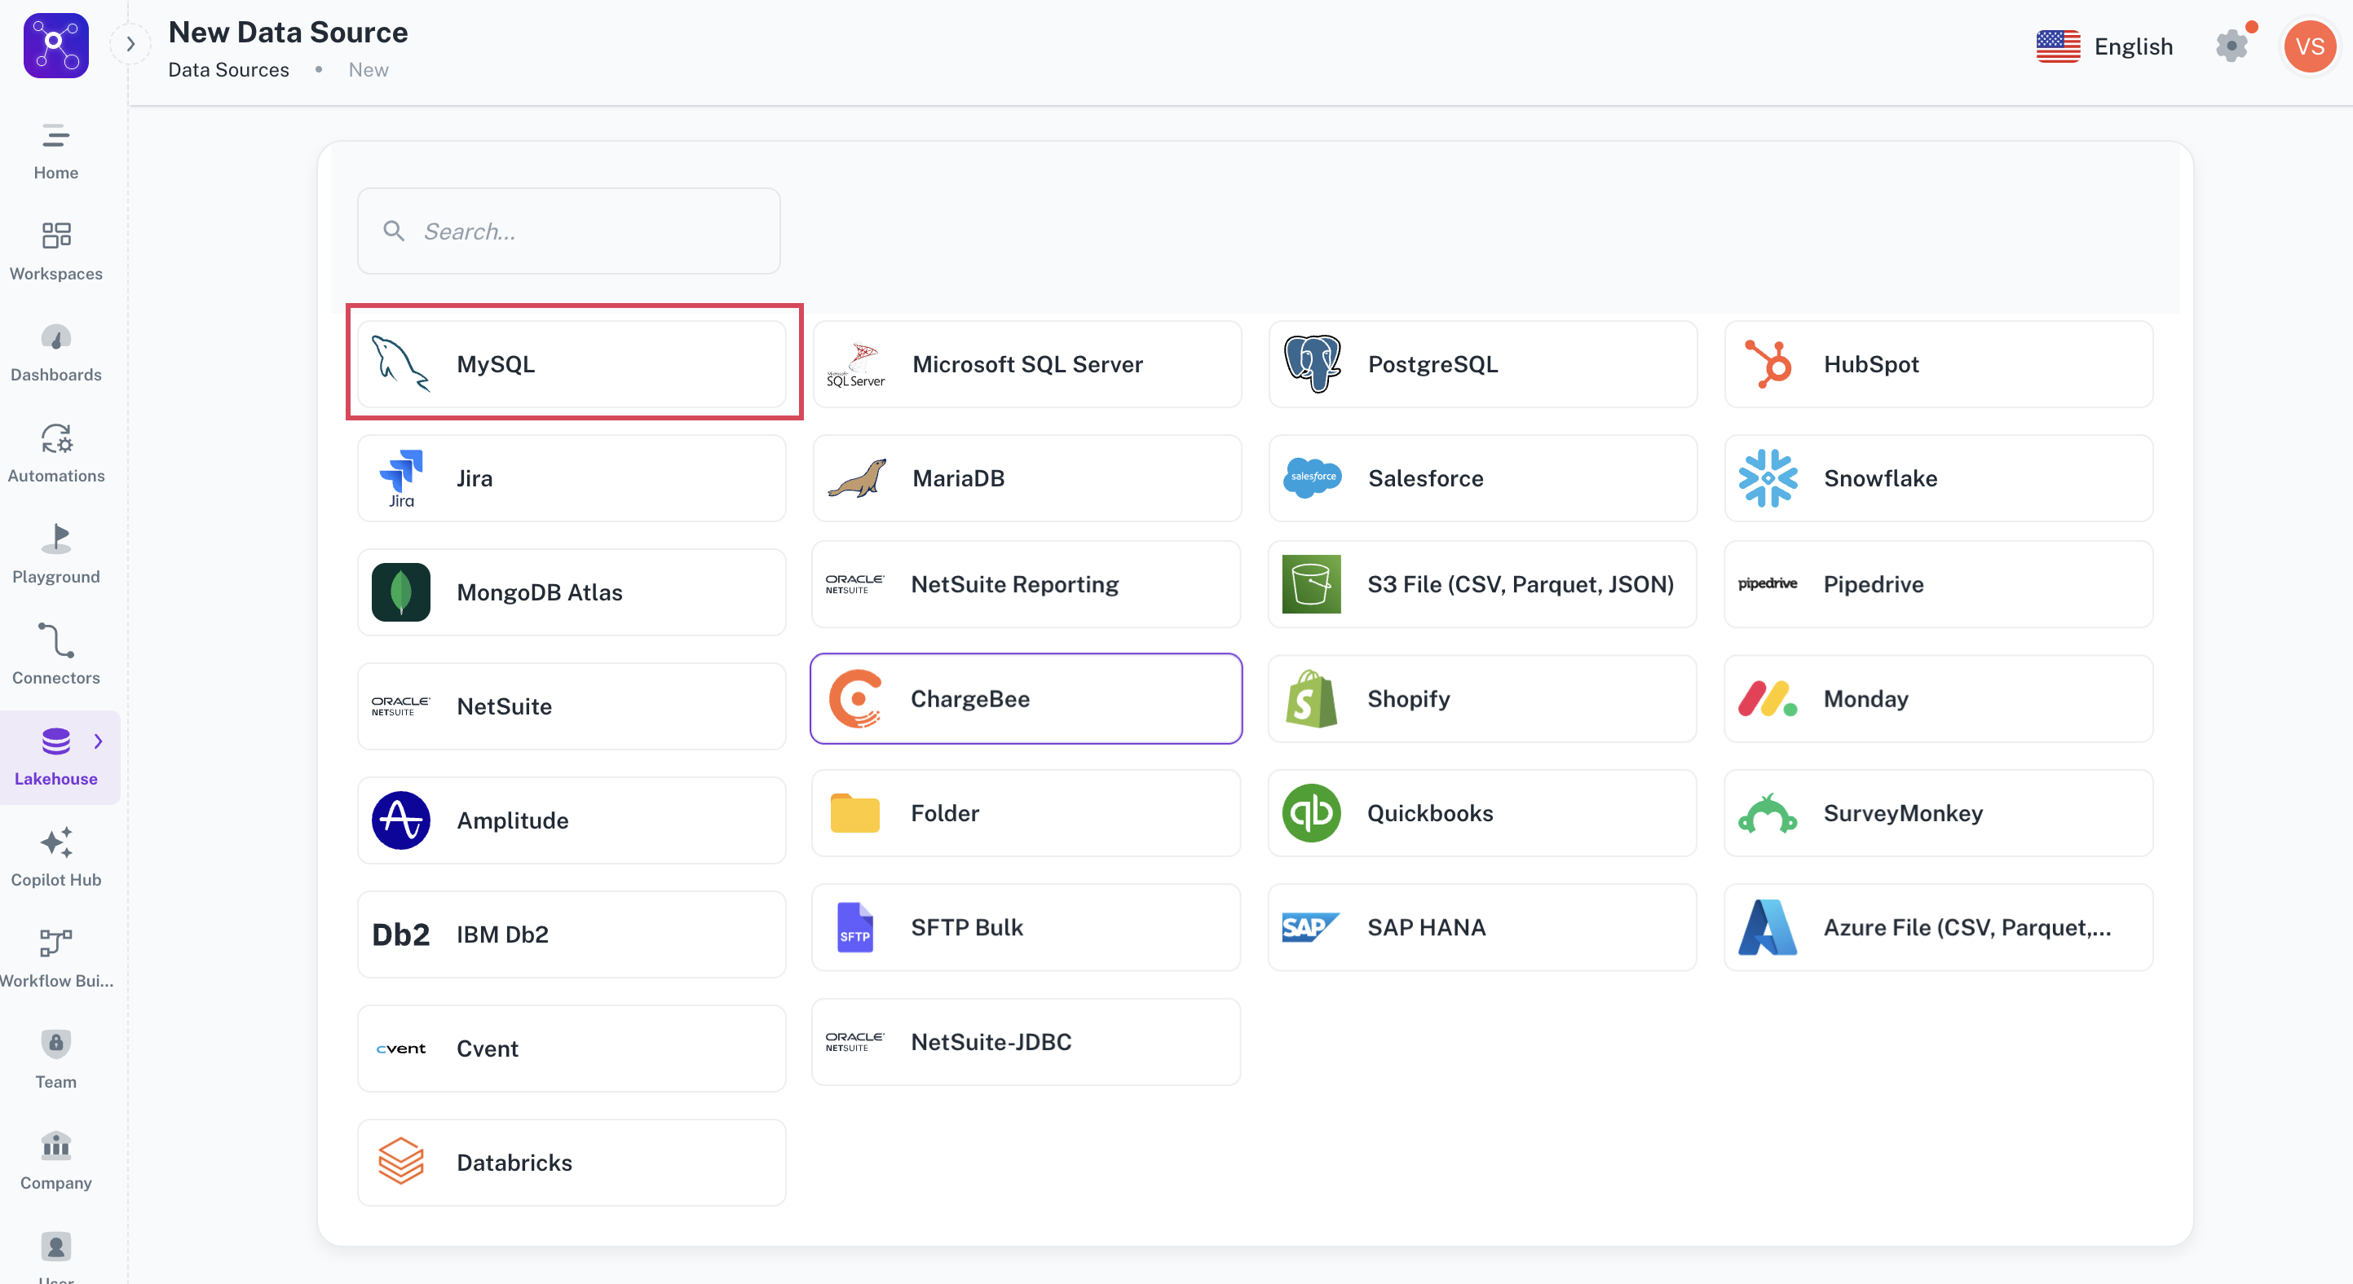The width and height of the screenshot is (2353, 1284).
Task: Select the Pipedrive data source
Action: point(1938,584)
